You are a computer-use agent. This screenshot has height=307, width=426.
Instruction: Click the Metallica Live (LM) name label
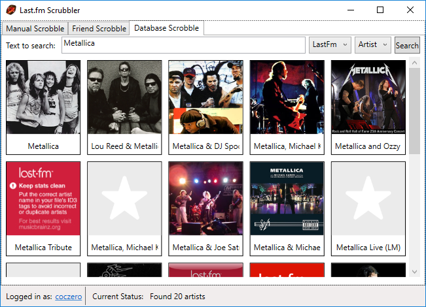tap(368, 248)
